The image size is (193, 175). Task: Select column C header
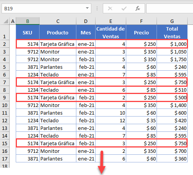[58, 21]
